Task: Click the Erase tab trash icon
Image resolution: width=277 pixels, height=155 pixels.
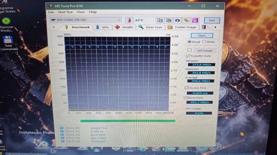Action: pyautogui.click(x=204, y=27)
